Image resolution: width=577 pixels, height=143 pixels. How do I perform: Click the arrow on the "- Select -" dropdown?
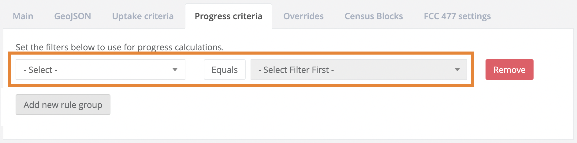[x=175, y=70]
